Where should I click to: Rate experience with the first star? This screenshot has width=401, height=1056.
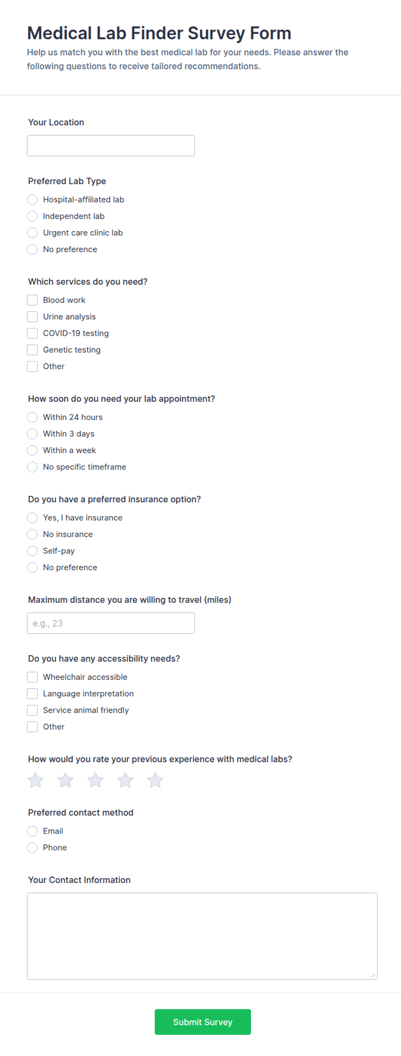click(x=35, y=780)
